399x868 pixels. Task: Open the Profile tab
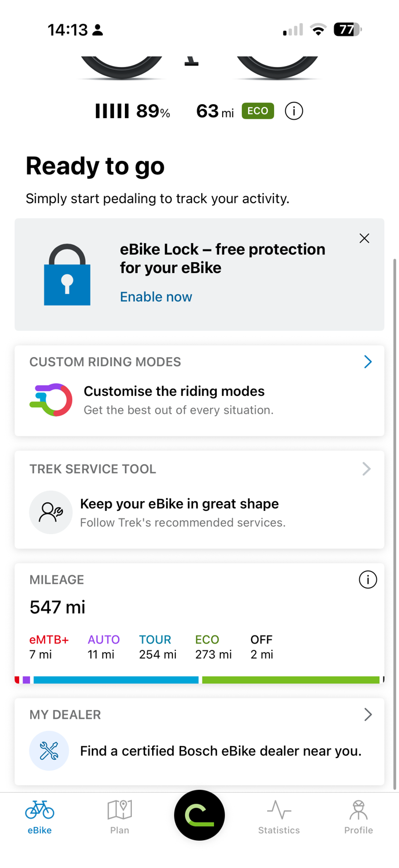coord(359,817)
